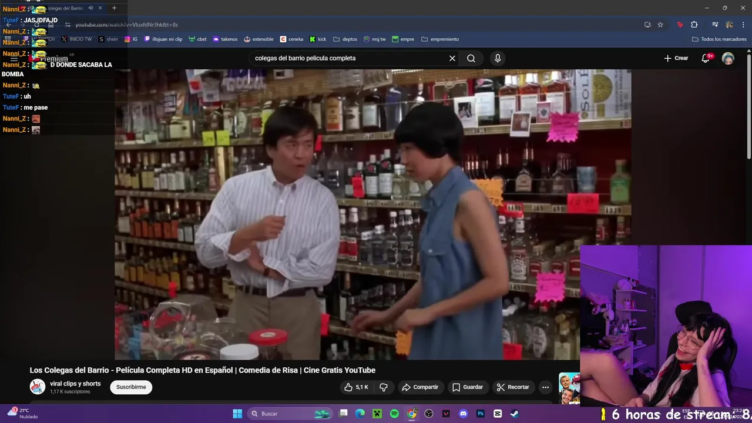Dislike the video with thumbs down

click(384, 387)
